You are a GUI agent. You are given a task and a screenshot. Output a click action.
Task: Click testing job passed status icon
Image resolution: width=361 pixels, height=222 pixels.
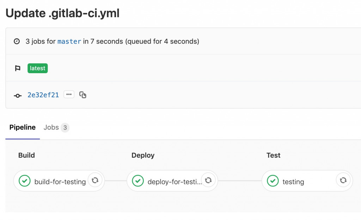click(x=273, y=181)
